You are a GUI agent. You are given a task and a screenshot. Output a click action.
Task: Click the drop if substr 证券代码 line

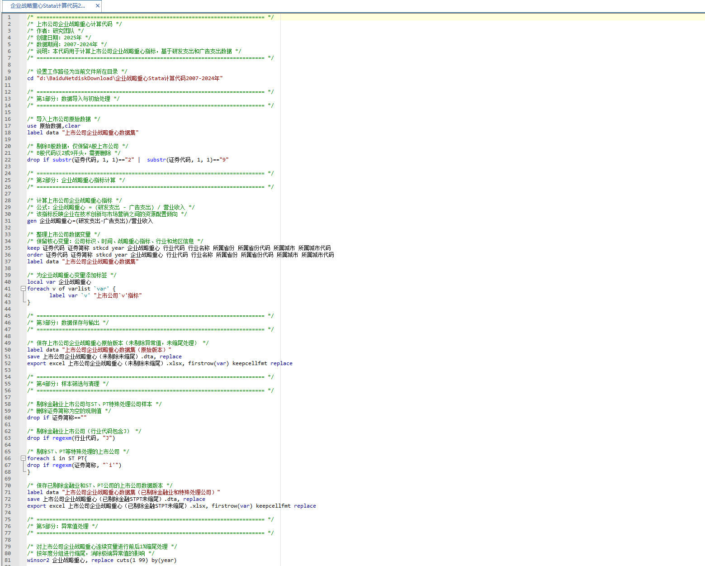[128, 160]
